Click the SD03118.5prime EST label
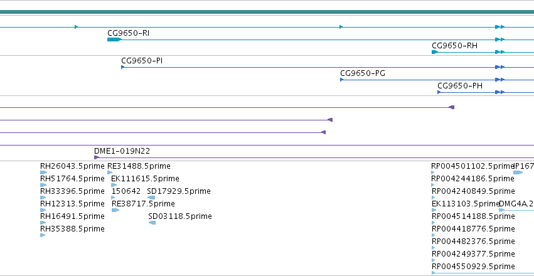This screenshot has width=534, height=276. point(180,217)
